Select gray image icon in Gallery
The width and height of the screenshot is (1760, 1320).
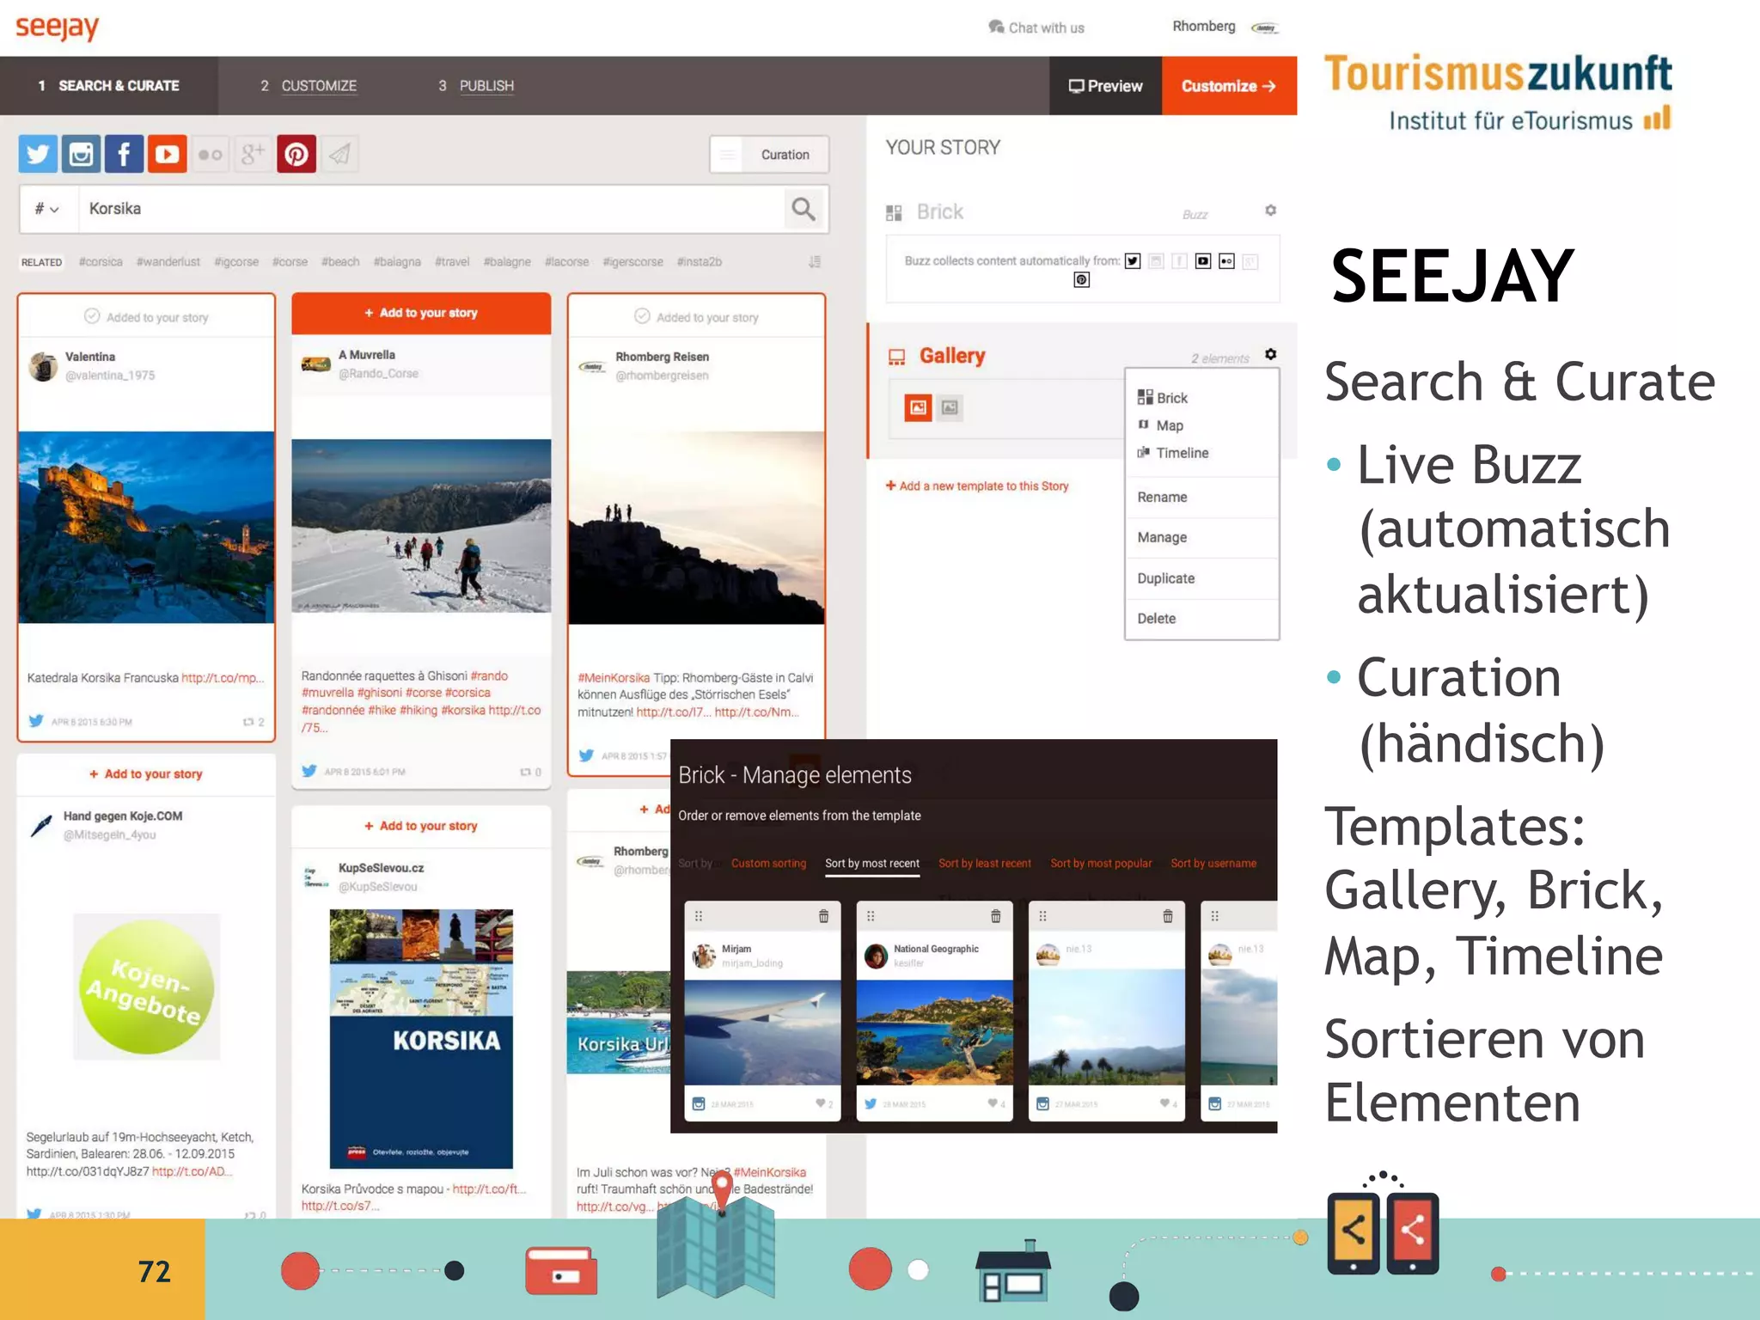950,407
